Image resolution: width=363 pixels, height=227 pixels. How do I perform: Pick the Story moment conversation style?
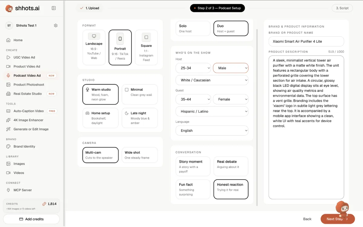tap(193, 166)
